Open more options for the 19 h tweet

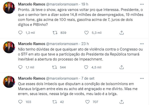click(x=142, y=4)
